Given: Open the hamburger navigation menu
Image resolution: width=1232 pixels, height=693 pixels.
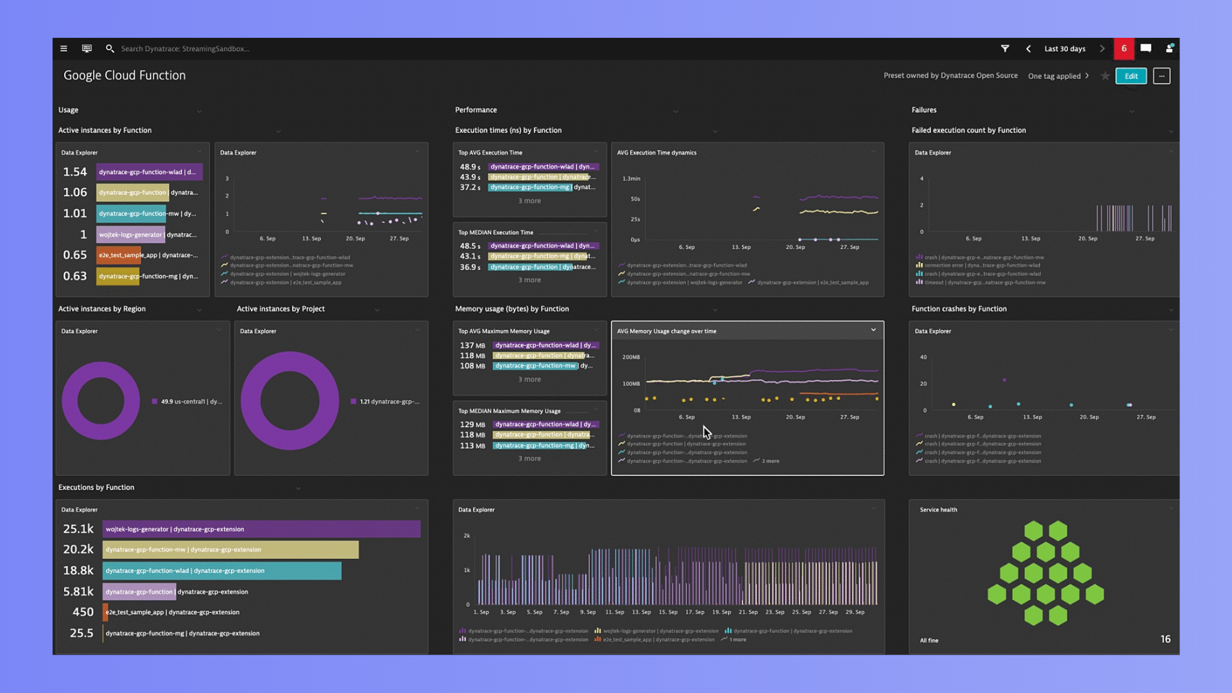Looking at the screenshot, I should click(64, 49).
